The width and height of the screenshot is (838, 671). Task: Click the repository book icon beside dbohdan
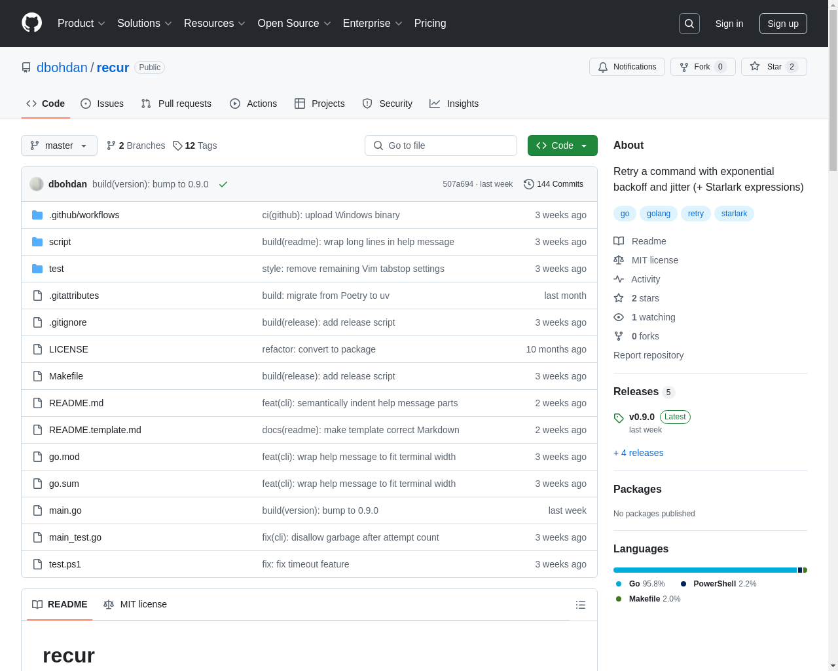(x=26, y=67)
